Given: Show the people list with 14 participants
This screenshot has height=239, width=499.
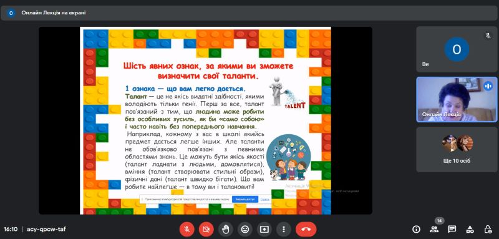Looking at the screenshot, I should [434, 229].
